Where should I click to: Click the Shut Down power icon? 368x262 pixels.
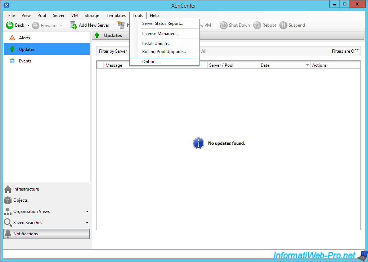224,25
